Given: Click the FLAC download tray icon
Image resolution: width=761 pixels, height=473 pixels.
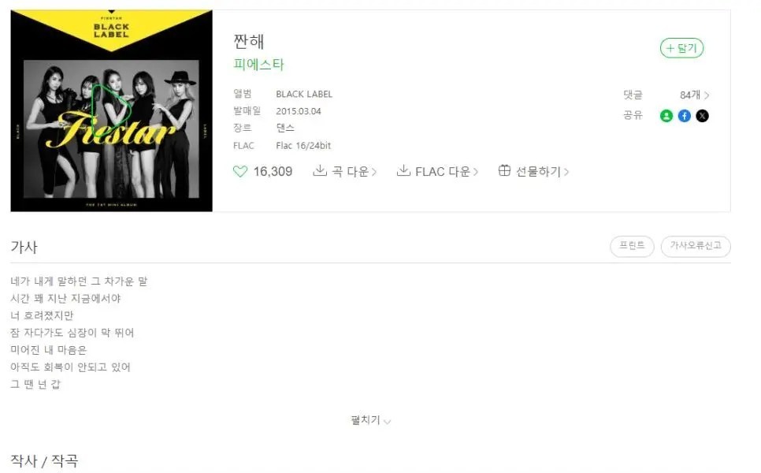Looking at the screenshot, I should coord(403,170).
